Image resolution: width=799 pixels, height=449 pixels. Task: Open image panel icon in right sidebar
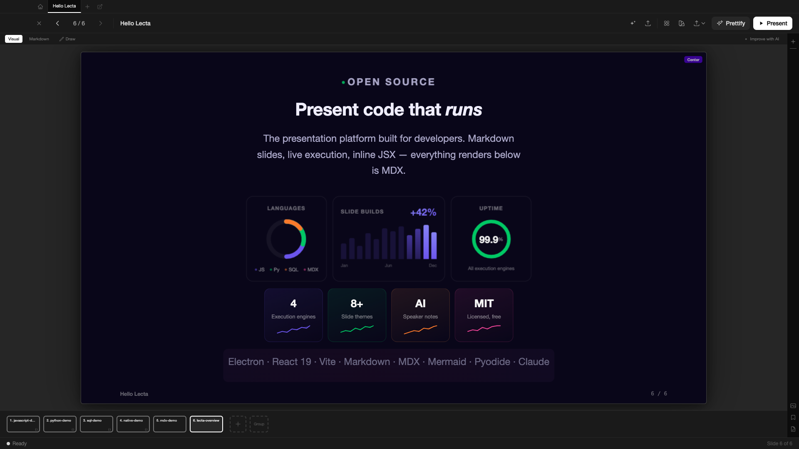(x=793, y=406)
